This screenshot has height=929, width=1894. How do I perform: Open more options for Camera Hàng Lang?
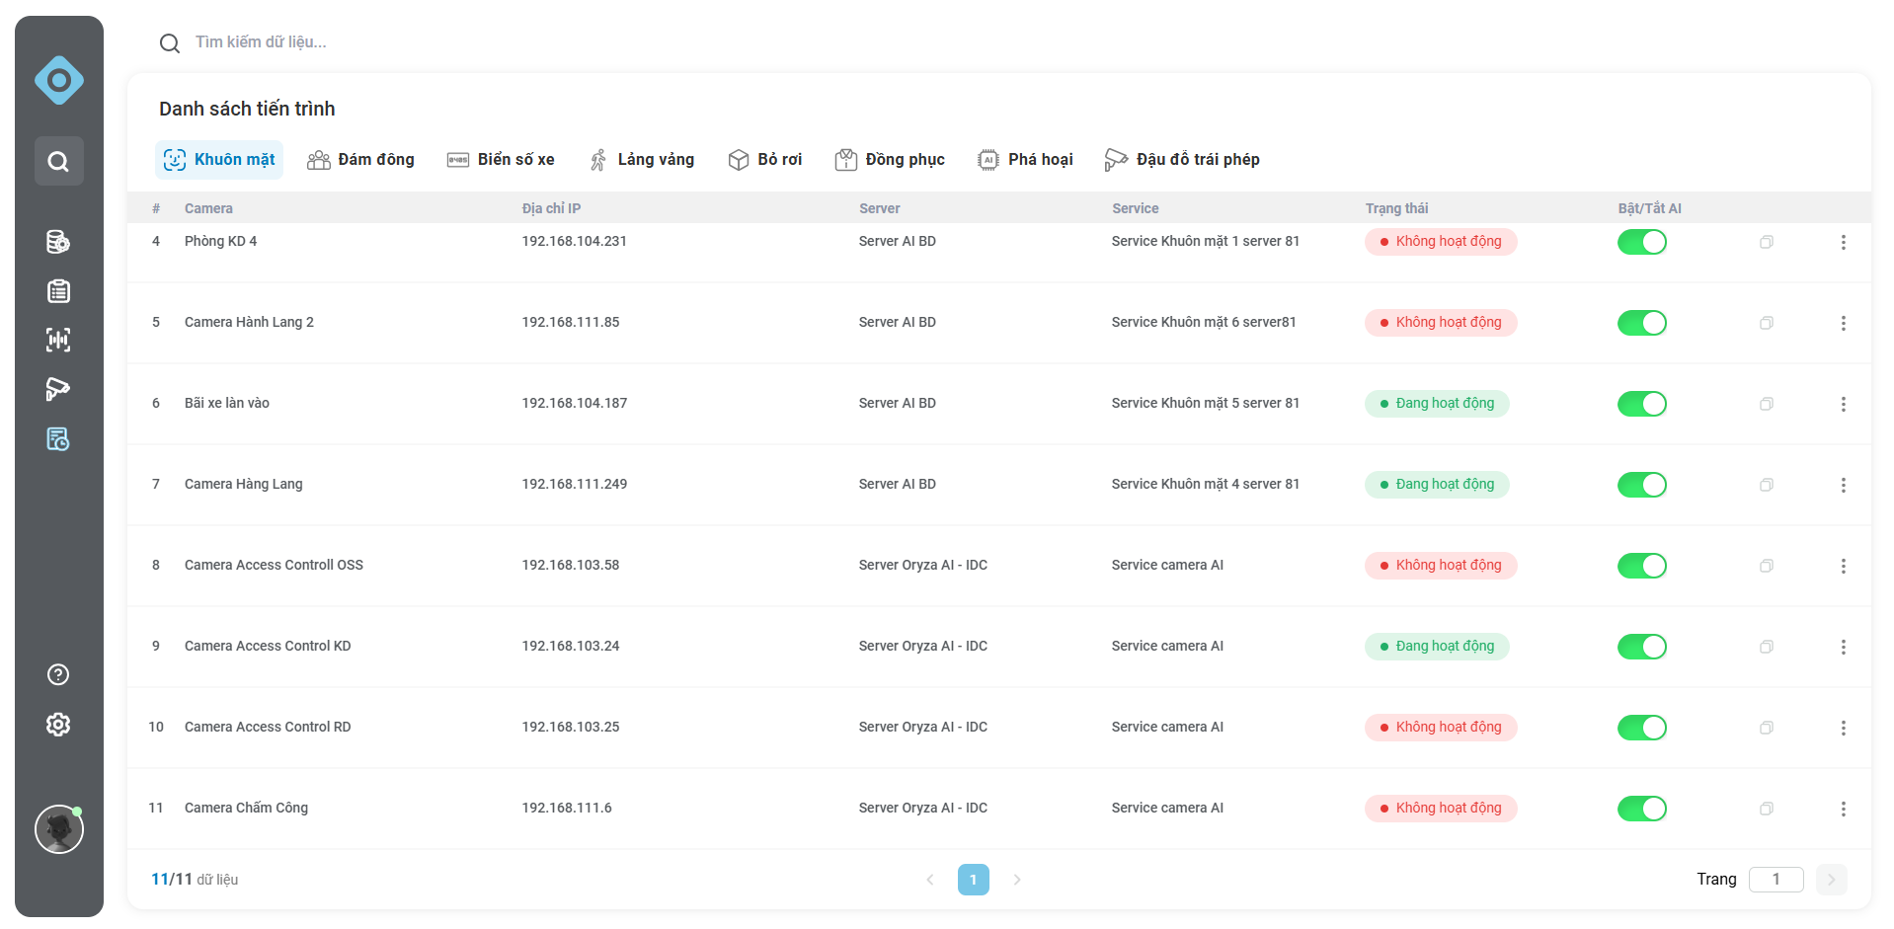1843,485
